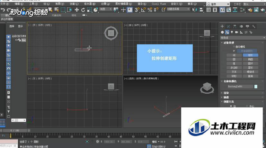Choose rectangular selection region tool

pos(63,10)
